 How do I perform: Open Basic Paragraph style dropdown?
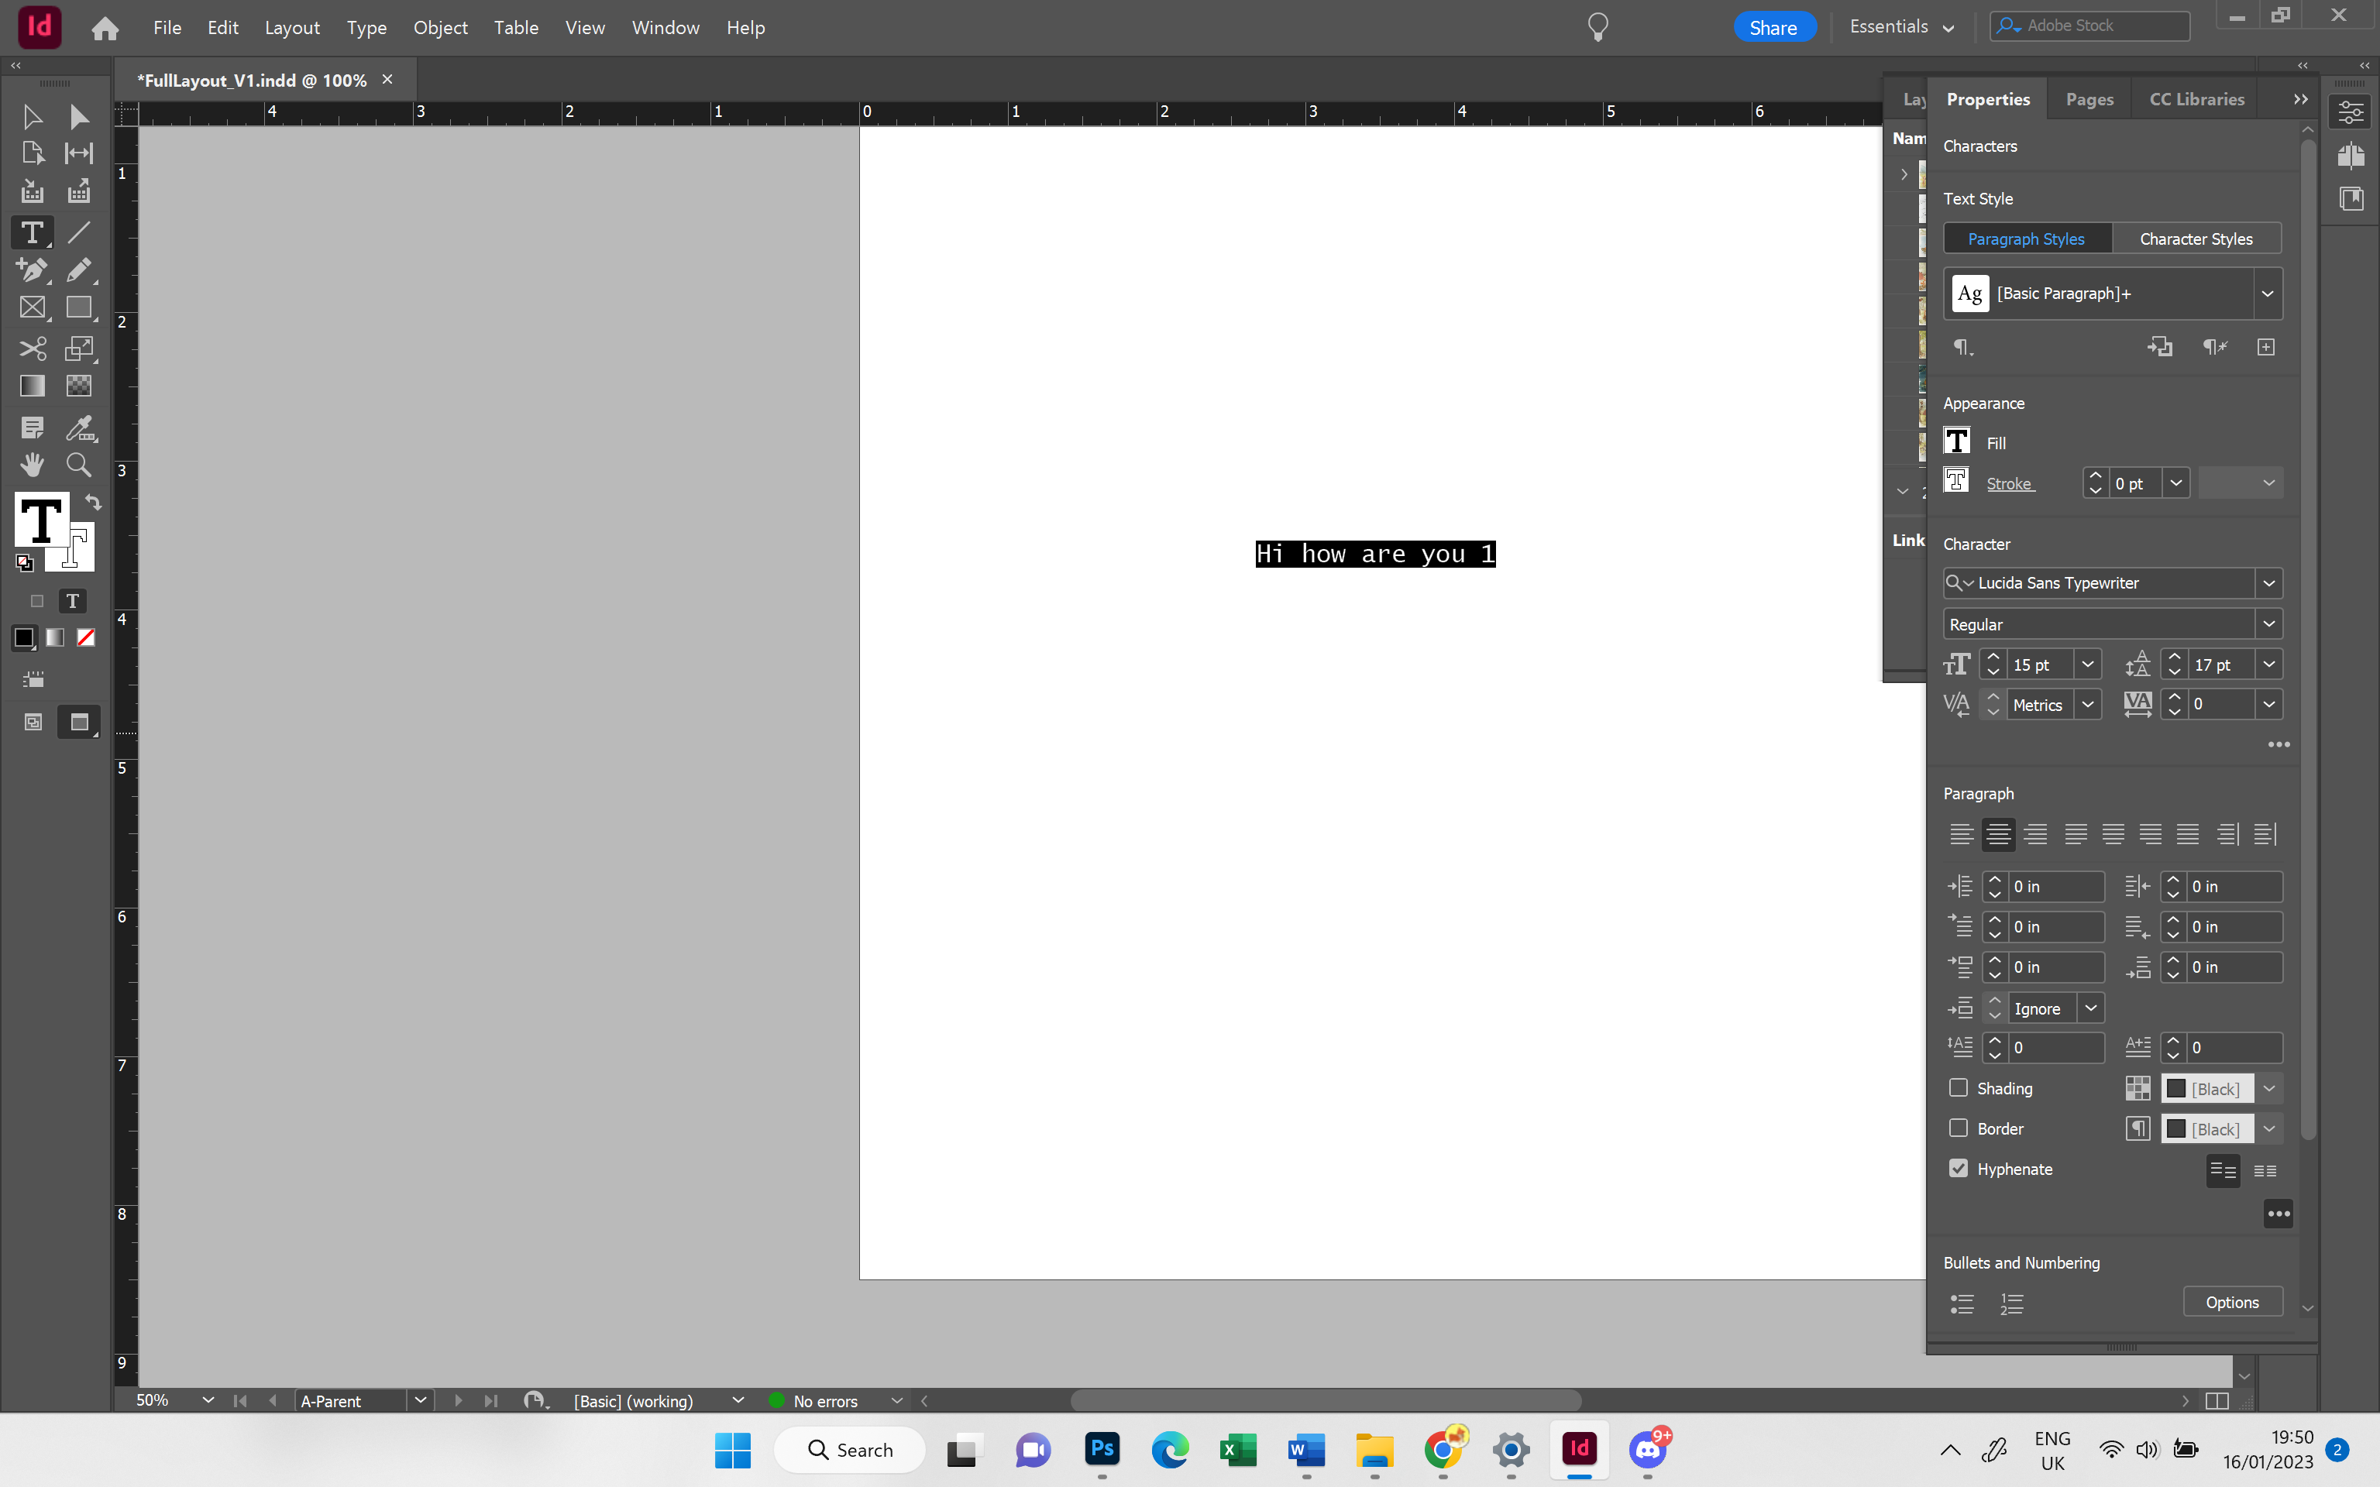tap(2267, 293)
